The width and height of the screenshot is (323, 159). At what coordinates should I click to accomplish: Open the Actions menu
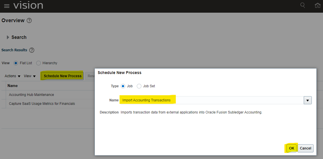(13, 76)
